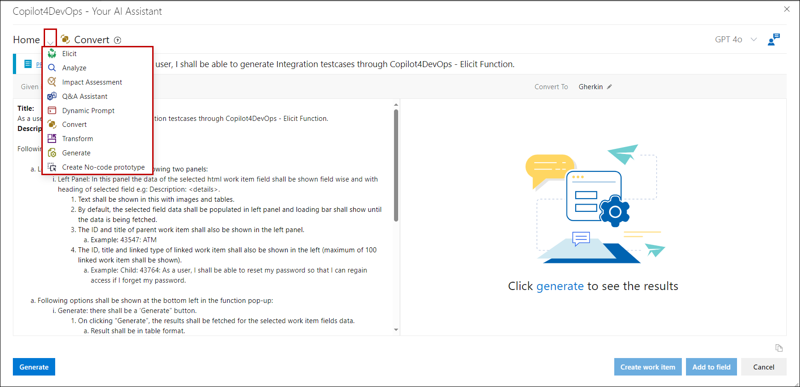
Task: Click the Gherkin format label
Action: 590,87
